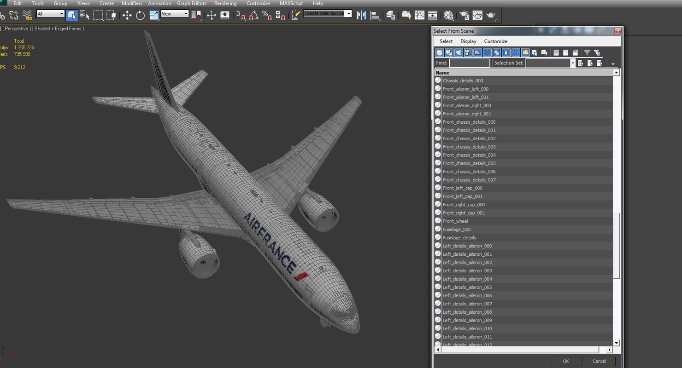Activate Select and Rotate tool

pos(140,15)
